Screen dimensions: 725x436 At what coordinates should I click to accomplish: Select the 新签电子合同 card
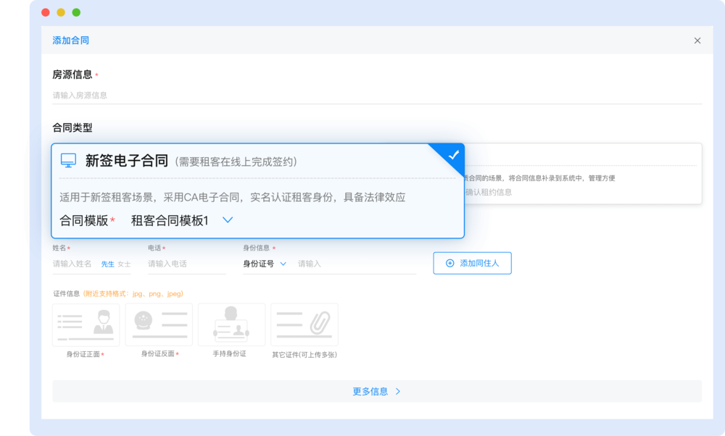click(257, 190)
